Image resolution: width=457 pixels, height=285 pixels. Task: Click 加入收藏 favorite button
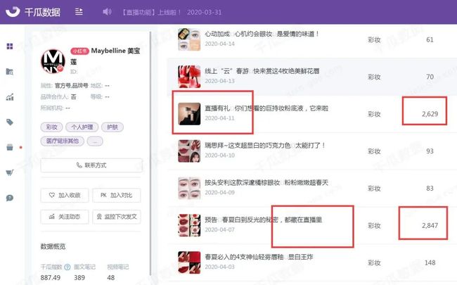tap(65, 195)
